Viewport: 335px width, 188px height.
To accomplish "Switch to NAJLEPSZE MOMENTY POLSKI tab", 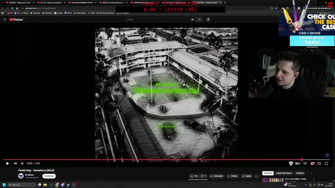I will 82,3.
